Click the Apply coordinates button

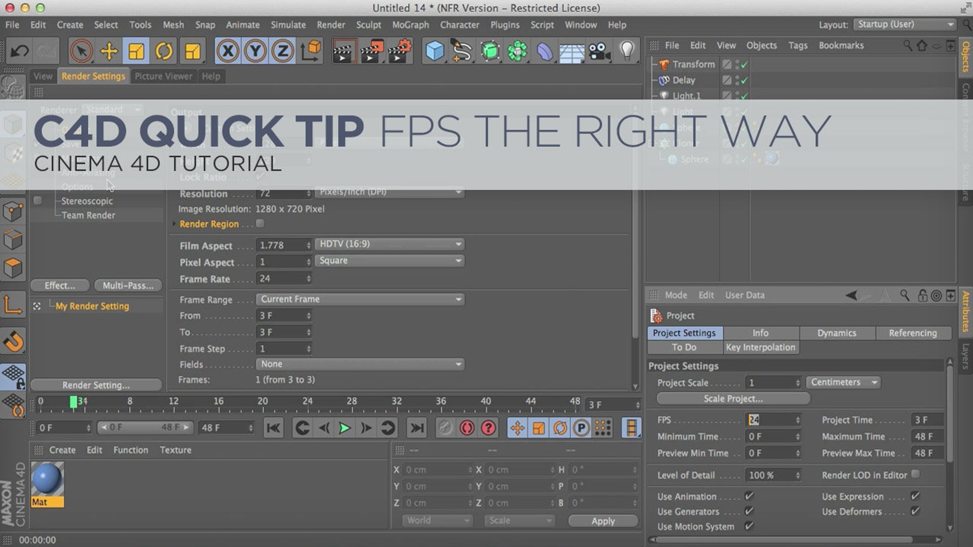603,521
